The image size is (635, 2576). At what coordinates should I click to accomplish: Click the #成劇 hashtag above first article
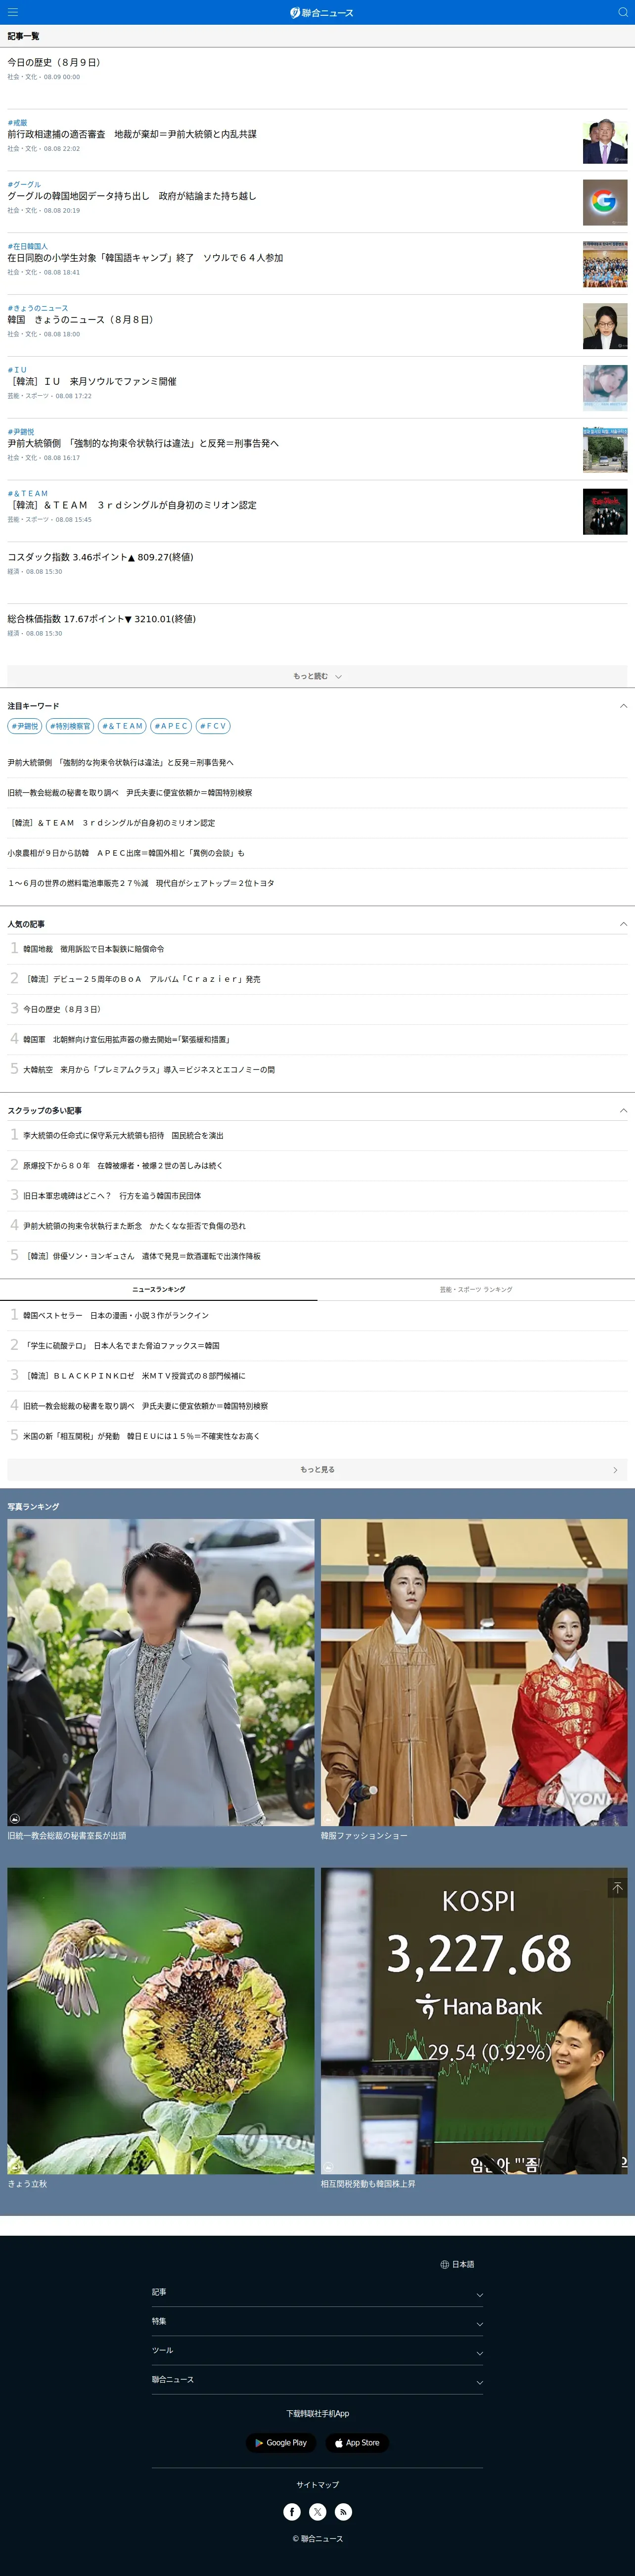coord(18,123)
